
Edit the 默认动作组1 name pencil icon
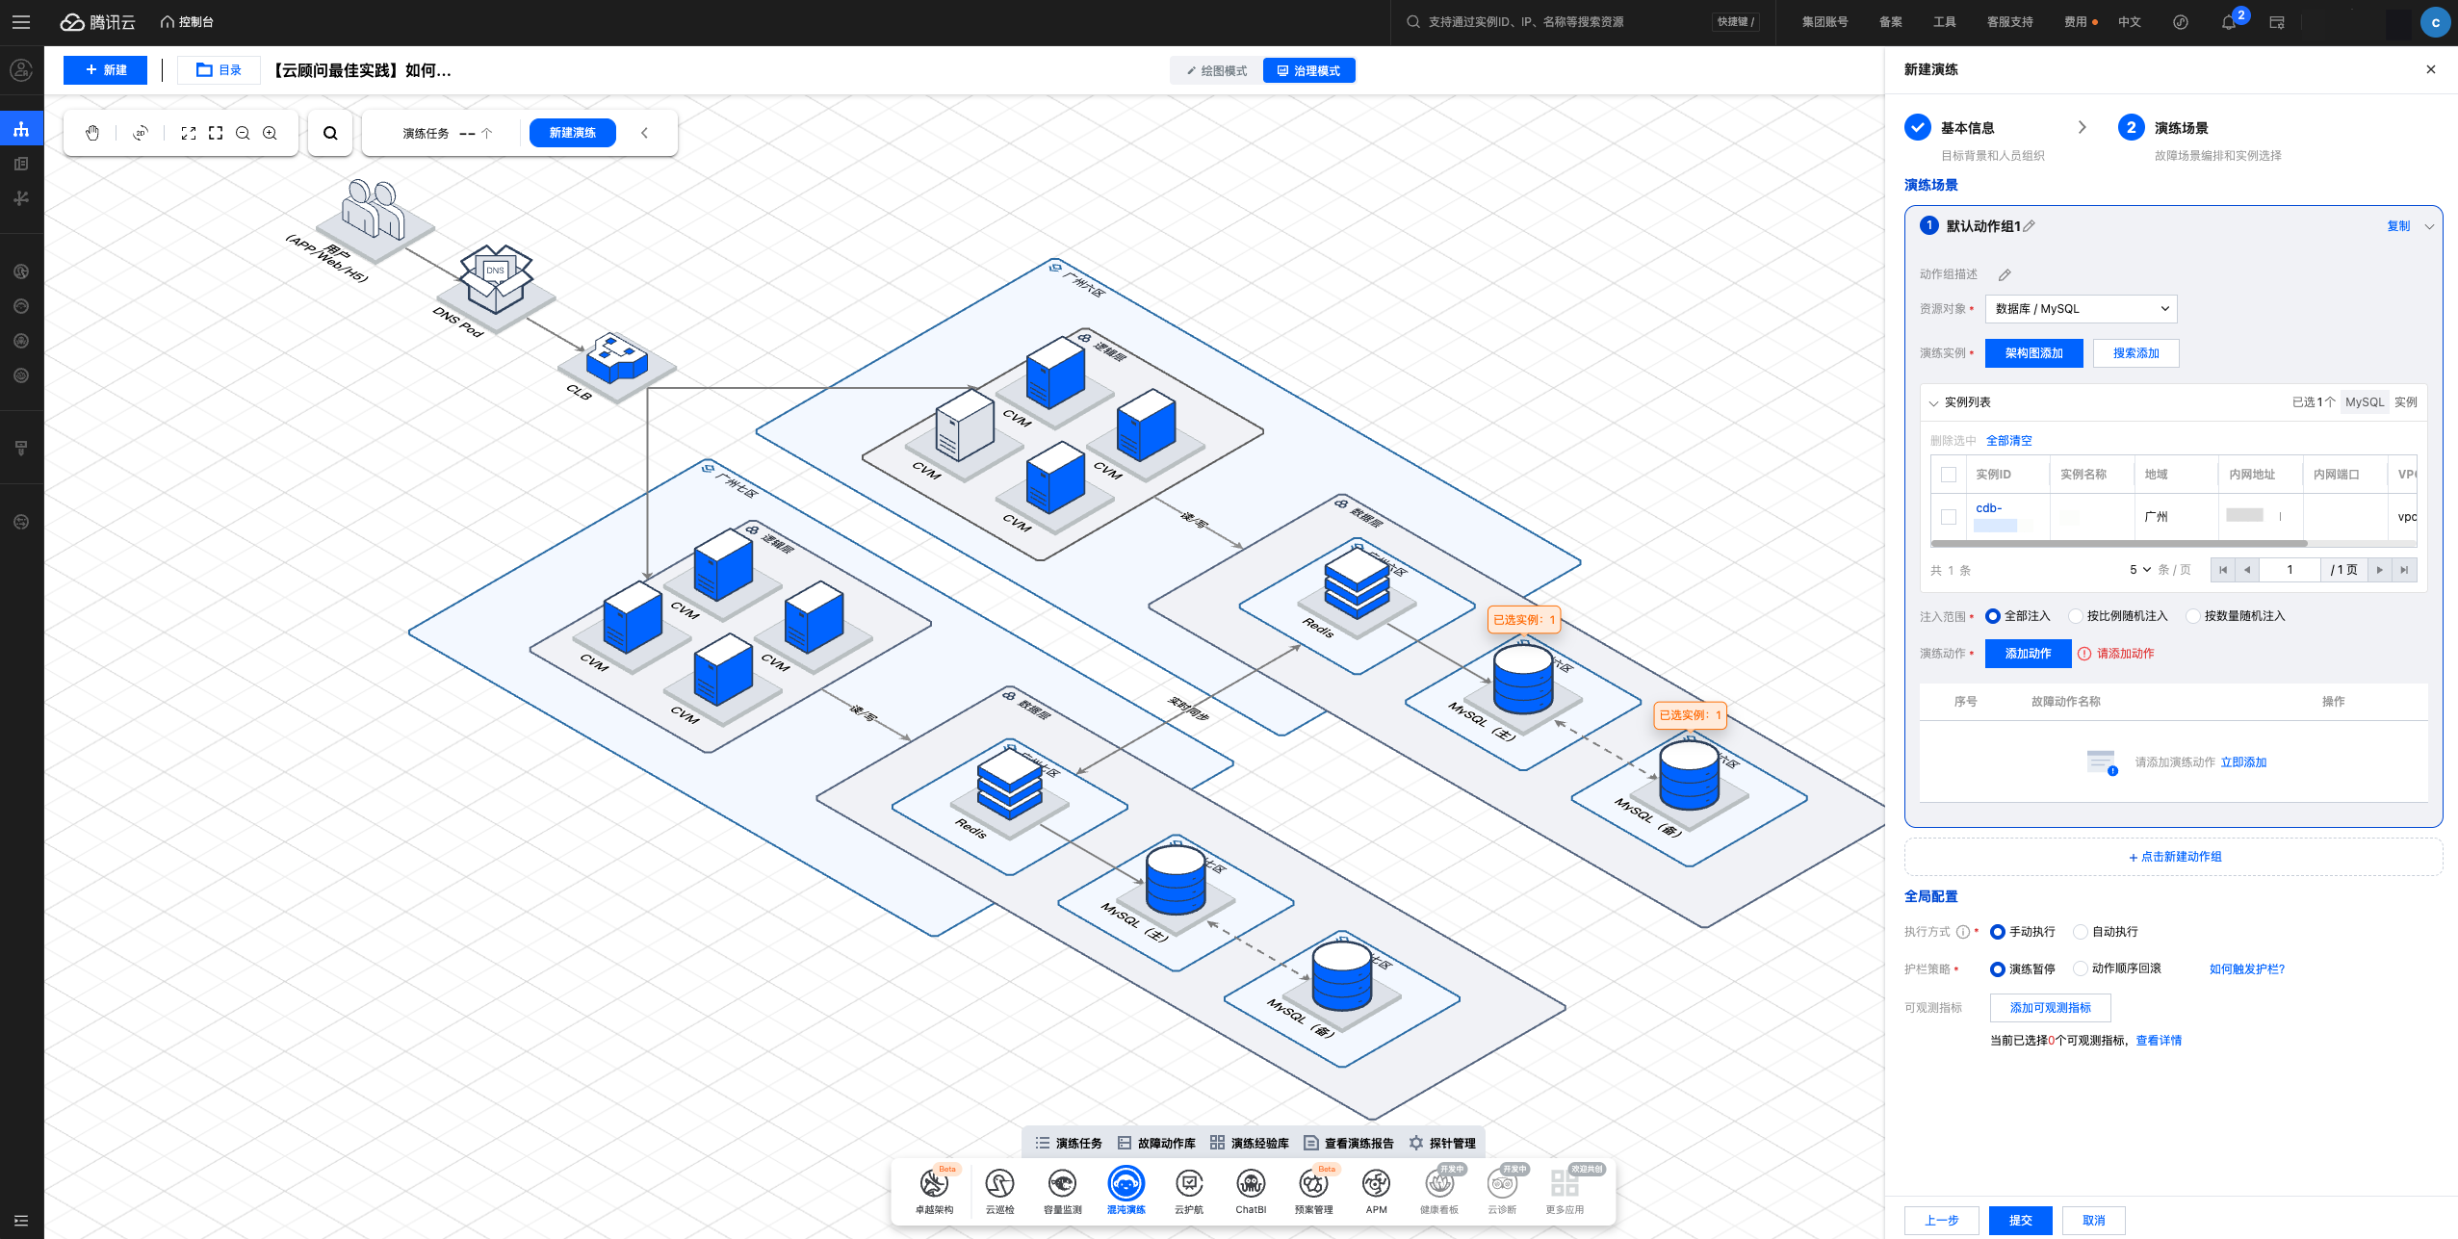coord(2030,226)
